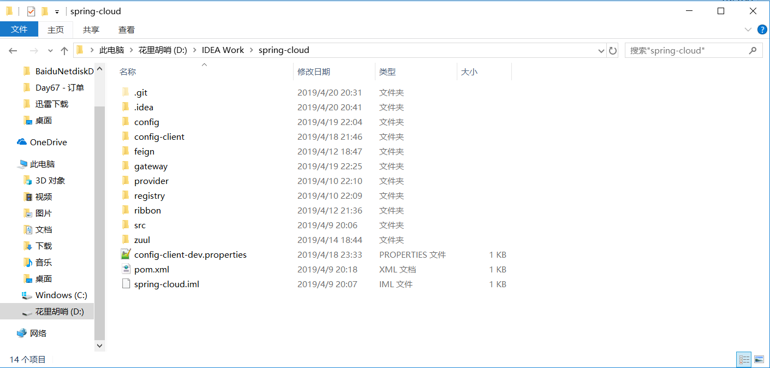
Task: Open 文档 in the sidebar
Action: tap(38, 230)
